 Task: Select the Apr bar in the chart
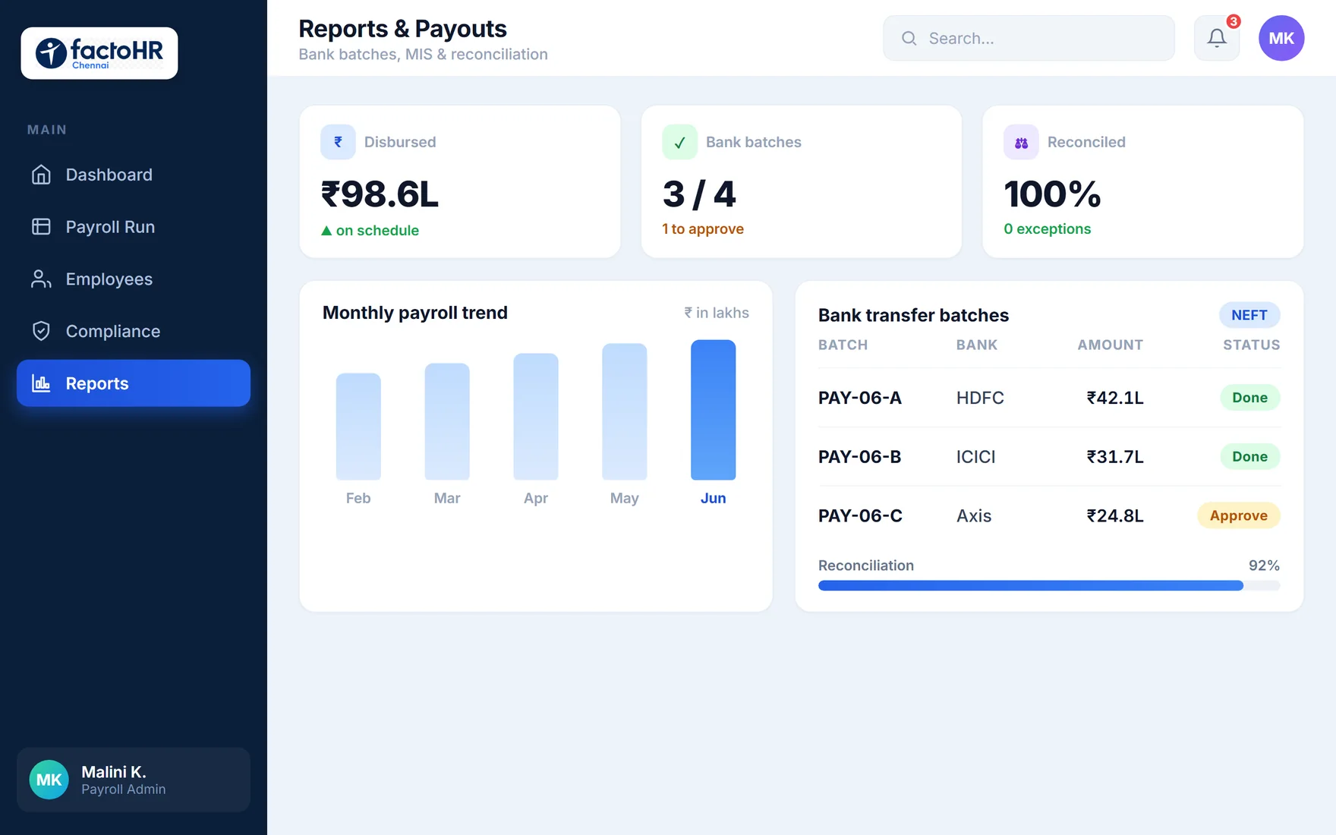(x=536, y=417)
